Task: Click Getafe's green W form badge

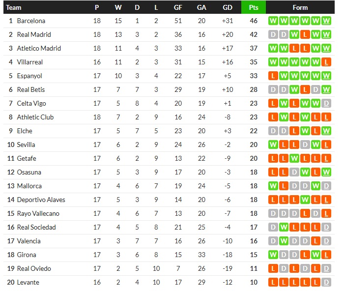Action: tap(294, 159)
